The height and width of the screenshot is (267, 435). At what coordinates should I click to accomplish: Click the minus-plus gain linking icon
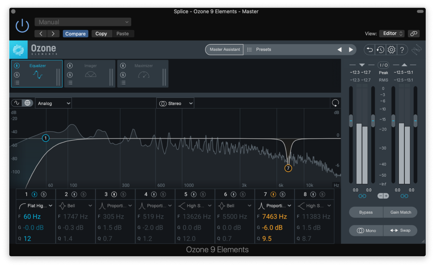(383, 196)
